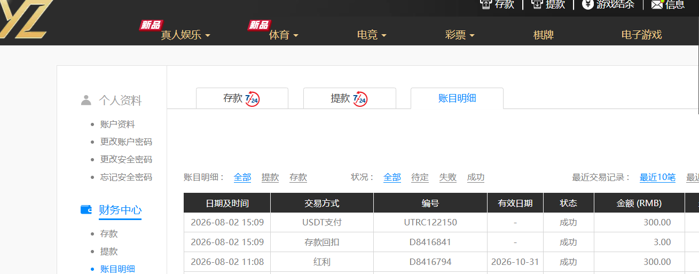699x274 pixels.
Task: Show 最近10笔 transactions
Action: 657,177
